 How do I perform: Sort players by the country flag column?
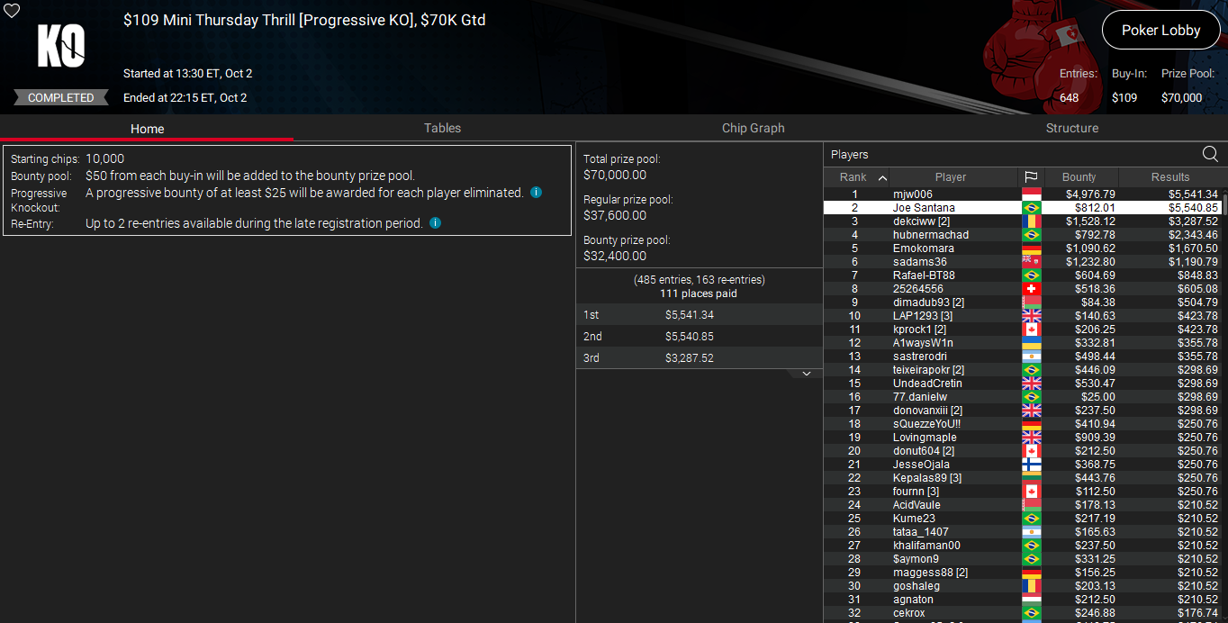click(x=1031, y=177)
